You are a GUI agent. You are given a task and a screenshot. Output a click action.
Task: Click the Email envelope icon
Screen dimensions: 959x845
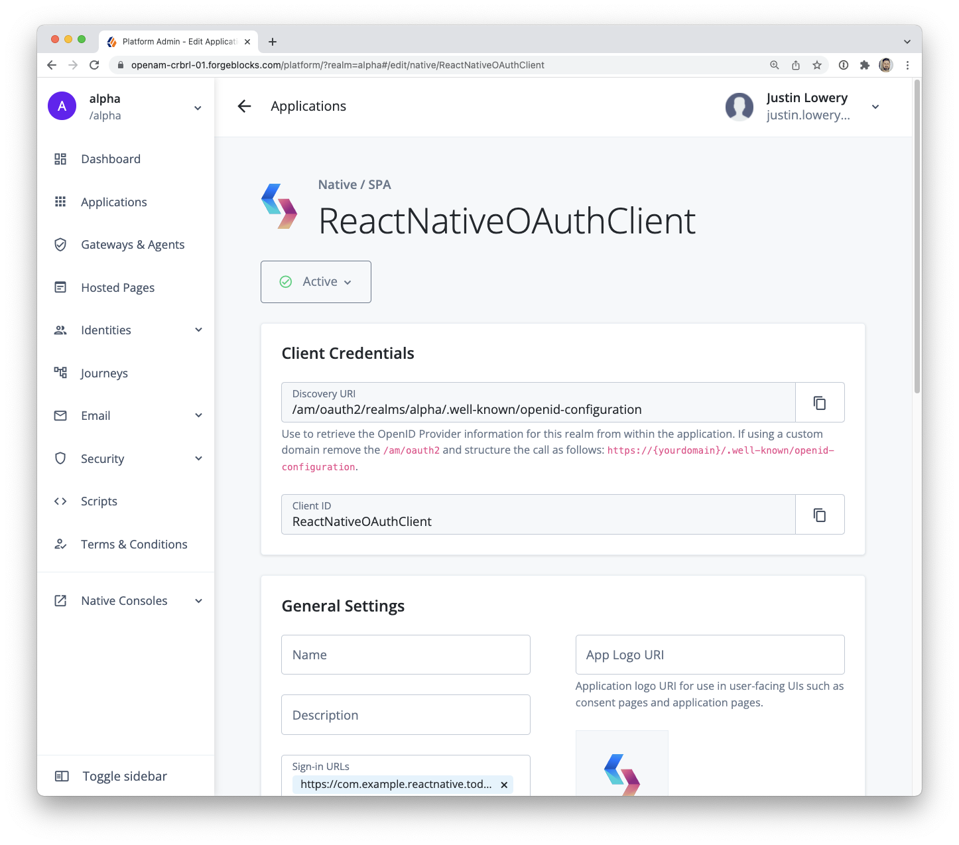(60, 416)
